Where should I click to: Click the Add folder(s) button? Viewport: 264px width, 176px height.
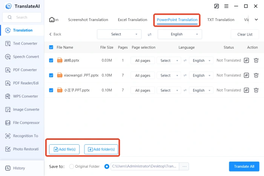click(101, 149)
